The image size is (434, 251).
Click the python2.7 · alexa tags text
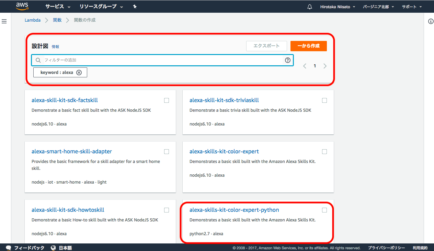tap(206, 234)
